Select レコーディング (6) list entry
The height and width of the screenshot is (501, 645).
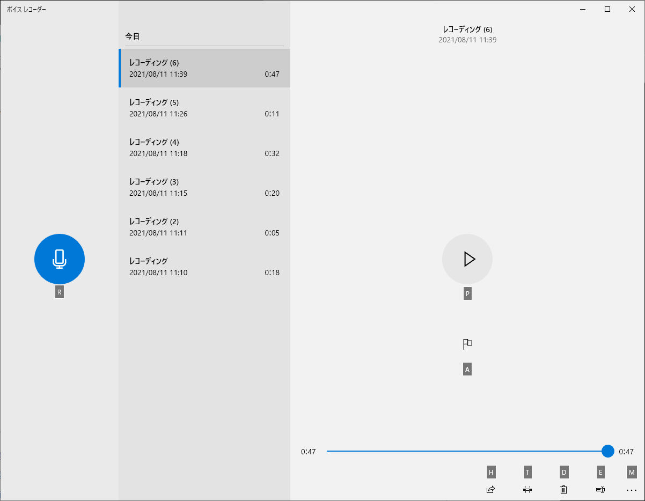coord(204,68)
